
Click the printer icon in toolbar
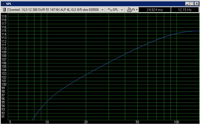coord(129,10)
